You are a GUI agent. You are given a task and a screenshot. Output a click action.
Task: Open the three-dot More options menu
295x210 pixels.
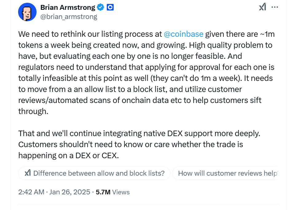[275, 7]
